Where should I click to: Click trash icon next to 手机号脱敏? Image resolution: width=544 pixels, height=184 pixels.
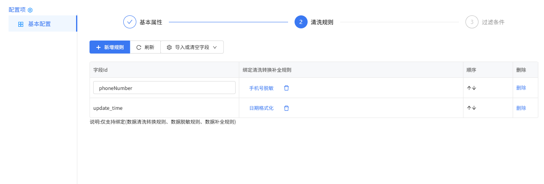[286, 88]
